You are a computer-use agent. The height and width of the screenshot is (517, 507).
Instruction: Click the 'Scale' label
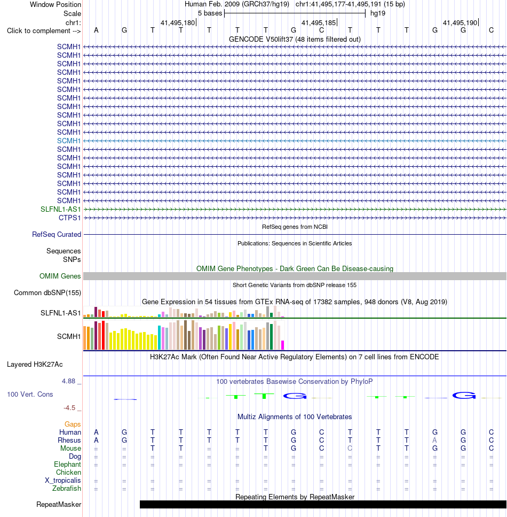point(72,13)
